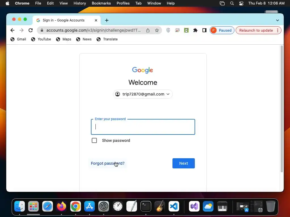Reload the page with the refresh icon
Viewport: 290px width, 217px height.
(31, 30)
